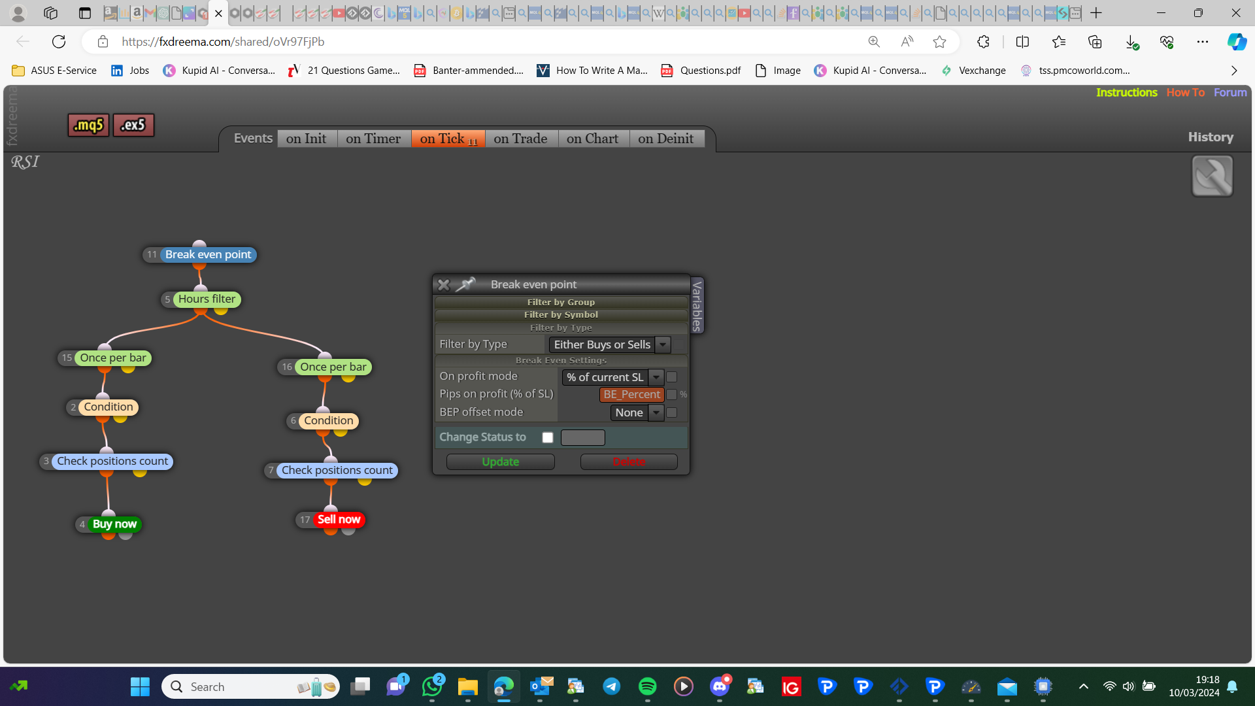The image size is (1255, 706).
Task: Select the on Tick event tab
Action: tap(448, 139)
